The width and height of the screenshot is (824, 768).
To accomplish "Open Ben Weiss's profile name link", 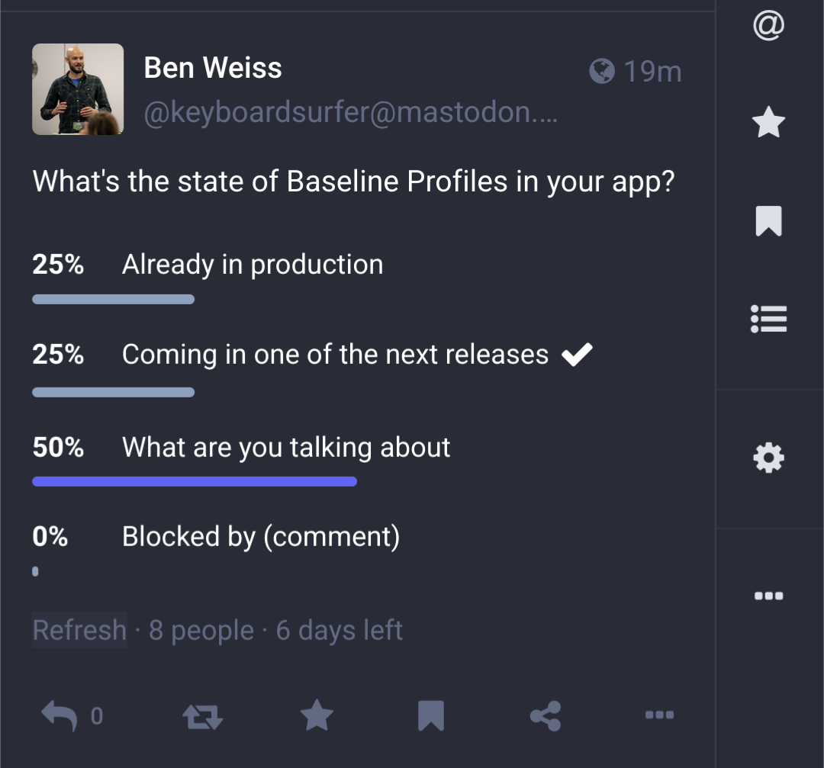I will [213, 68].
